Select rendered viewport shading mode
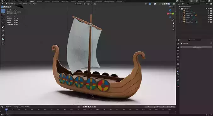The width and height of the screenshot is (213, 116). click(x=169, y=4)
